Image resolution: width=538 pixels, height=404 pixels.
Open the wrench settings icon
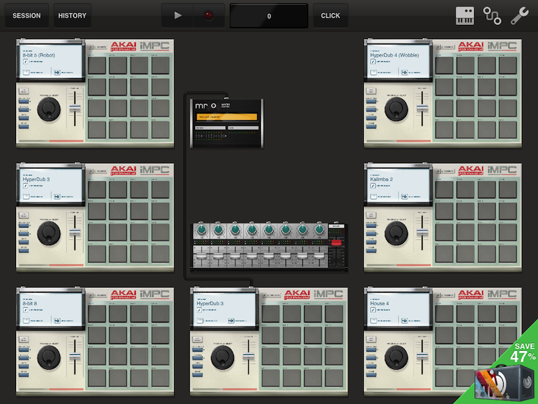point(519,15)
